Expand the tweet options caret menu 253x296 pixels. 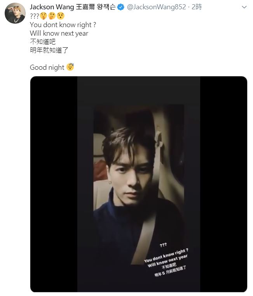(243, 7)
